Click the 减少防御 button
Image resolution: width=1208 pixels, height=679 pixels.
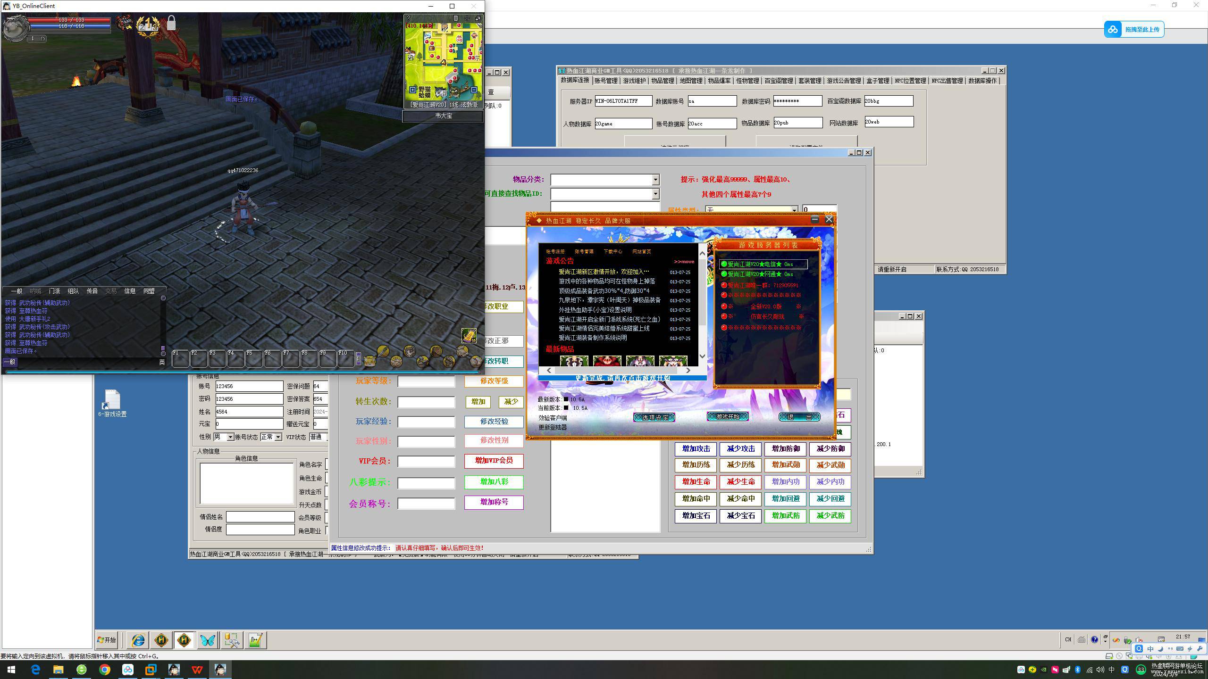point(830,449)
